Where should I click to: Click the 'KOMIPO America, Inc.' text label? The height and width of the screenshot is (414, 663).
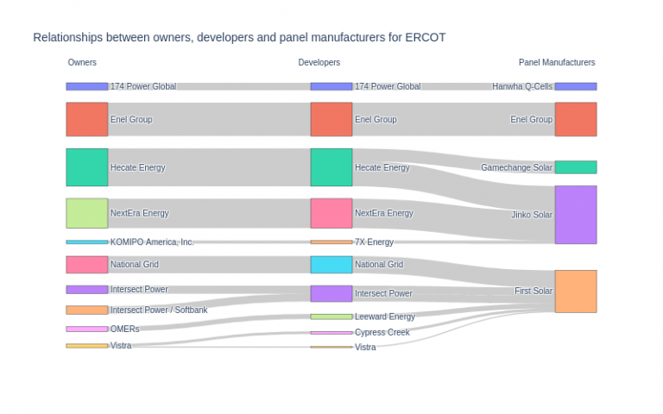pos(152,242)
